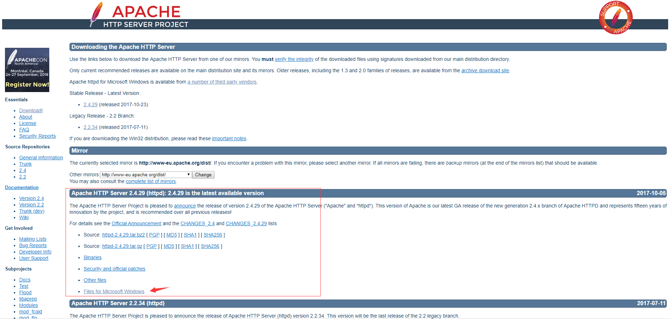Open the Bug Reports link

[33, 245]
